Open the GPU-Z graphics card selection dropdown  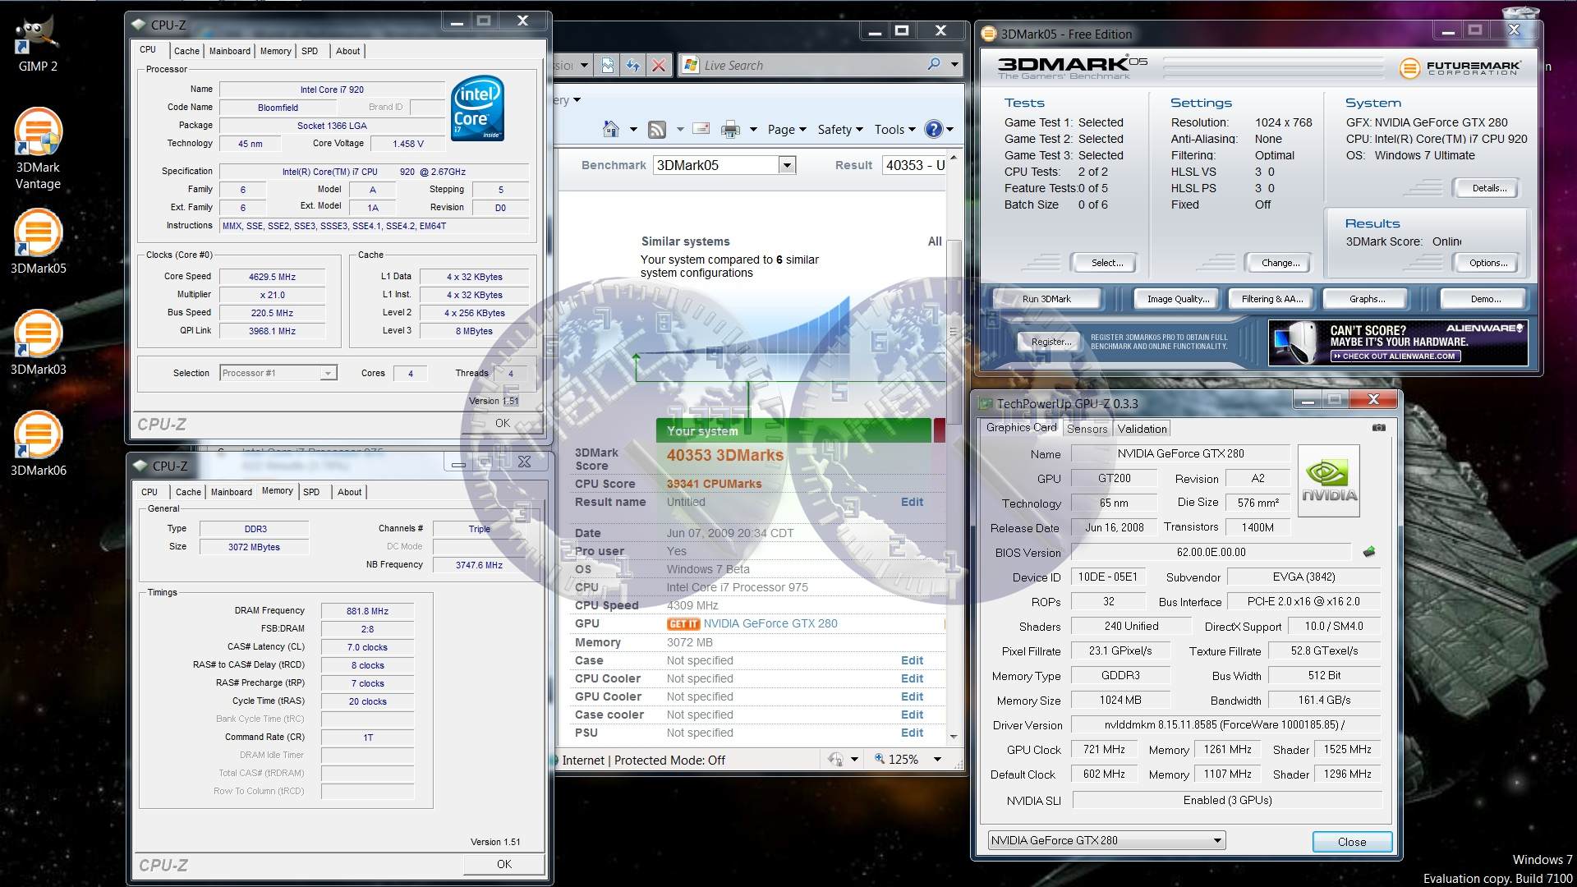1217,840
